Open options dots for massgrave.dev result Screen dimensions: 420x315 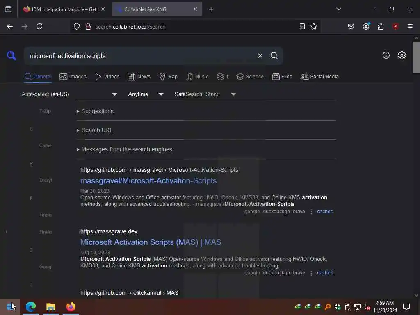tap(311, 273)
